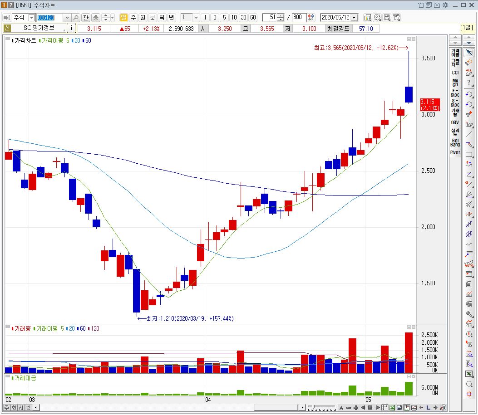Click the save chart floppy icon in top toolbar
Viewport: 478px width, 415px height.
click(x=387, y=18)
